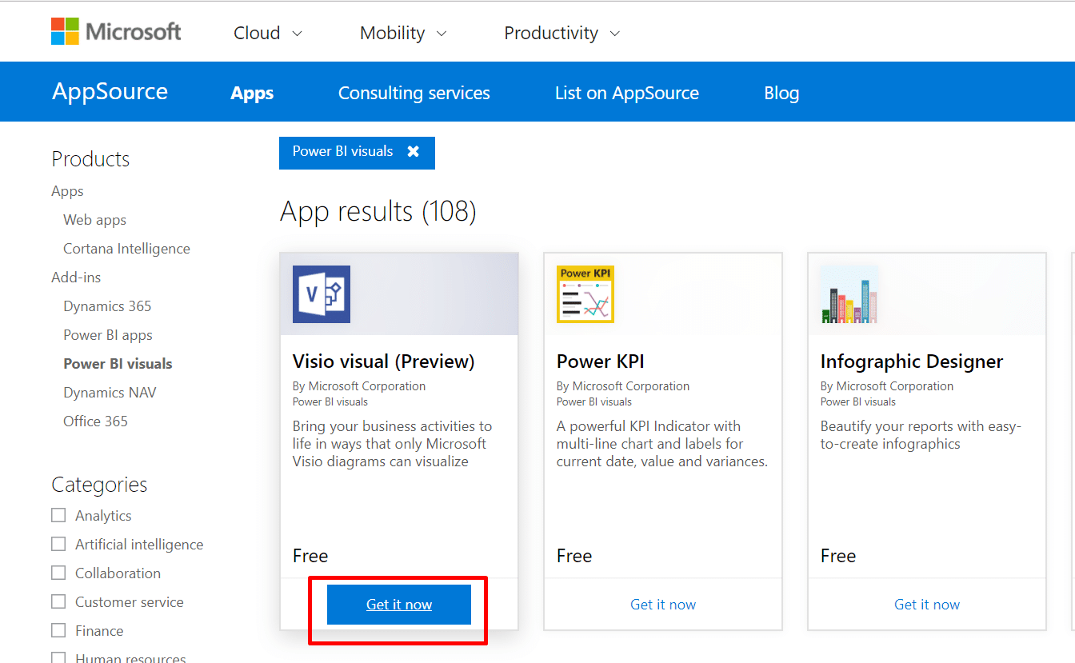Open List on AppSource
Image resolution: width=1075 pixels, height=663 pixels.
(x=627, y=93)
